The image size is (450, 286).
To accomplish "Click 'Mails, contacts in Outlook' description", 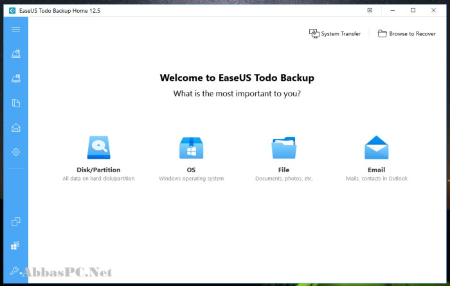I will pyautogui.click(x=377, y=179).
